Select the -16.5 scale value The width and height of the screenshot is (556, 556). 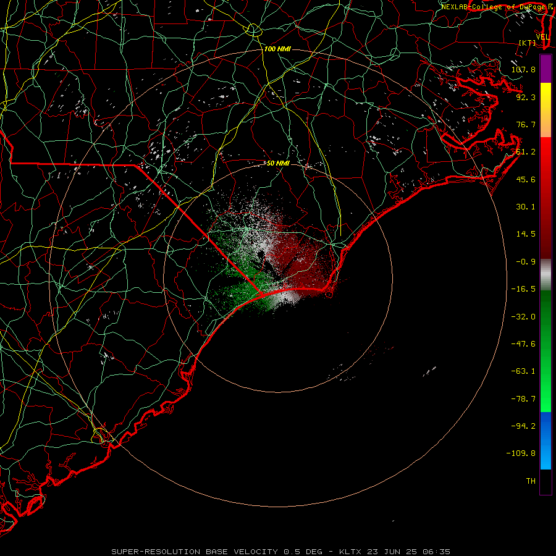tap(523, 289)
